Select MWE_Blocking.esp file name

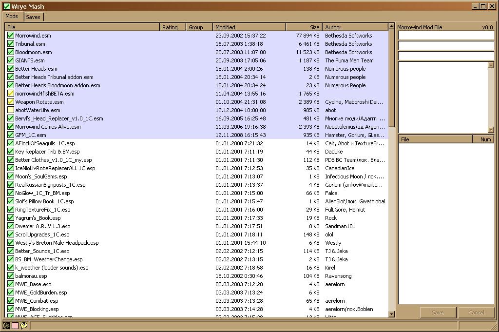click(37, 309)
